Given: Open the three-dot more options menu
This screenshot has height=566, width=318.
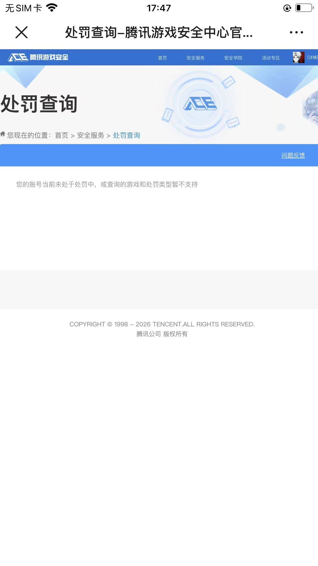Looking at the screenshot, I should [296, 32].
